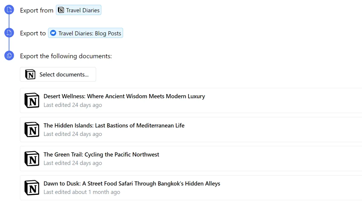Click Notion icon beside The Hidden Islands document

click(x=32, y=130)
